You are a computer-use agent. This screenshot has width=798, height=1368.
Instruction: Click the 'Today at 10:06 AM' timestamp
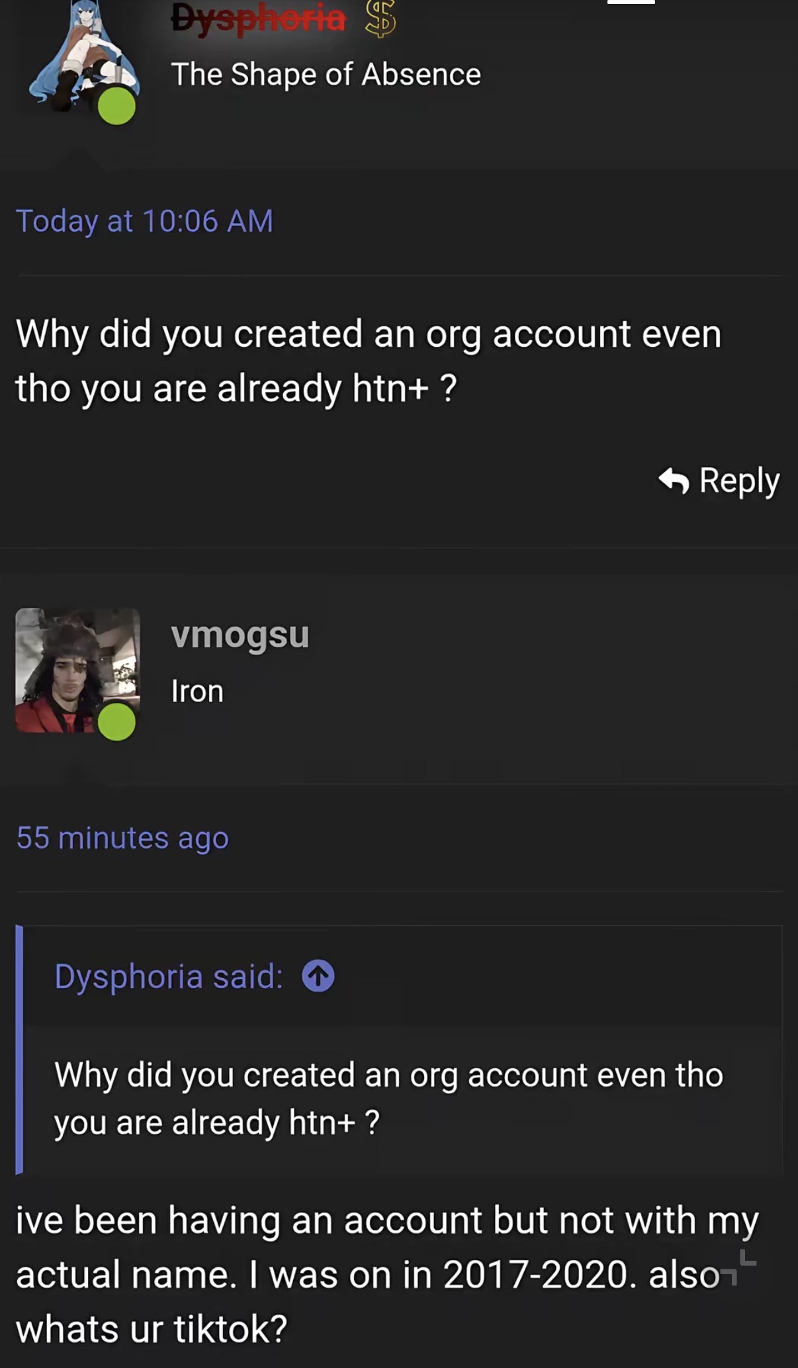[x=144, y=221]
